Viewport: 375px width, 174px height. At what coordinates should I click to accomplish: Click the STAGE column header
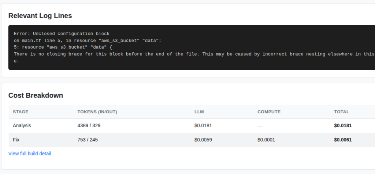[21, 112]
